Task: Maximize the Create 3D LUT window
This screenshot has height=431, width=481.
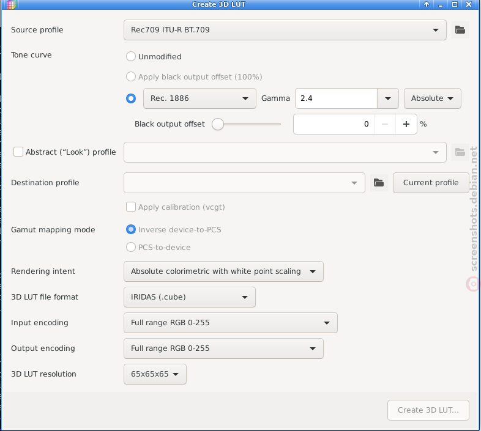Action: pyautogui.click(x=455, y=4)
